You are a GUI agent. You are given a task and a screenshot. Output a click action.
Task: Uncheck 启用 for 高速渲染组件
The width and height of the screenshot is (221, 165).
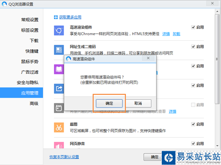pyautogui.click(x=193, y=27)
